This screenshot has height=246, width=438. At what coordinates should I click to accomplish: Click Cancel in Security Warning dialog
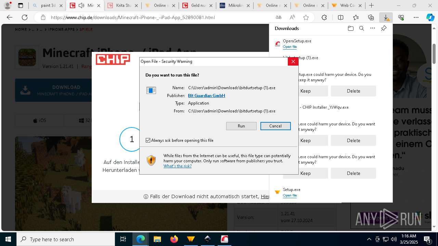(275, 126)
